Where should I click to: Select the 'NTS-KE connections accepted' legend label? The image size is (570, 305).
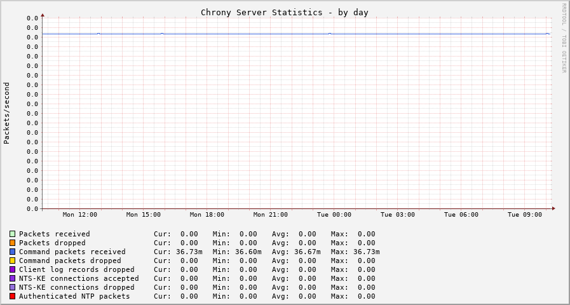point(79,278)
